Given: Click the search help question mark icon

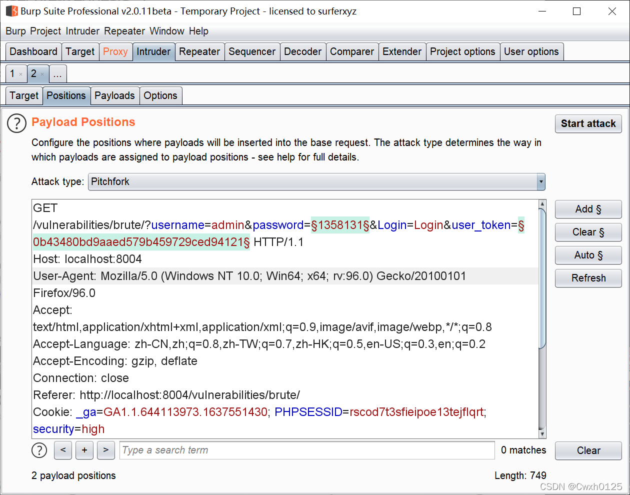Looking at the screenshot, I should coord(39,450).
